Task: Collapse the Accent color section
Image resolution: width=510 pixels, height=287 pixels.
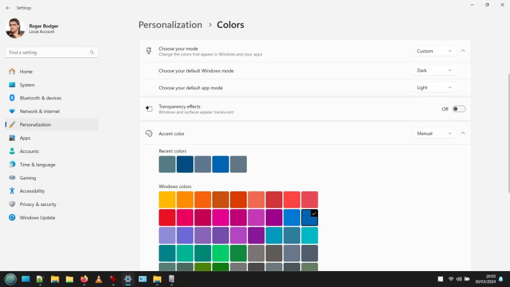Action: tap(463, 133)
